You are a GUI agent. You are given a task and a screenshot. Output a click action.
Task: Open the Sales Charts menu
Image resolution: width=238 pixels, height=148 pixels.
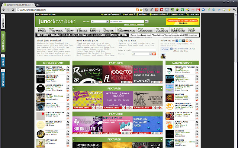point(95,30)
